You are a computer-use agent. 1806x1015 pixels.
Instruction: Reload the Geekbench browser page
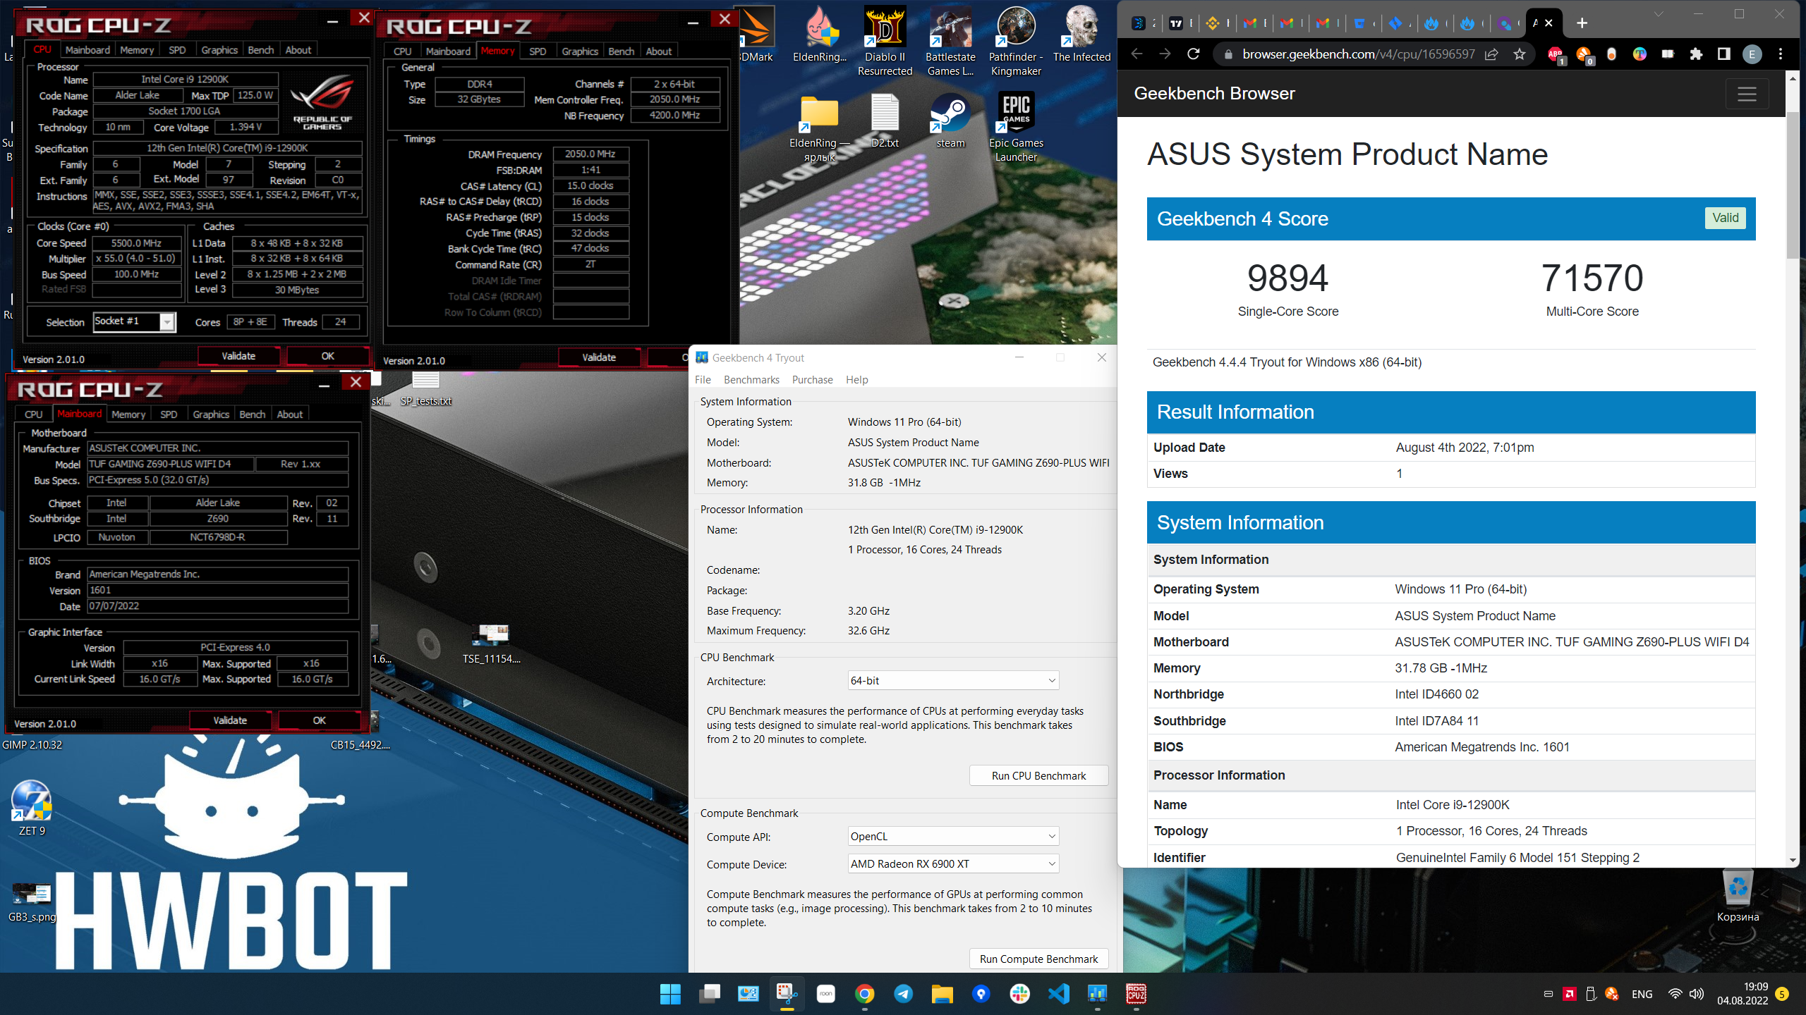(1193, 54)
